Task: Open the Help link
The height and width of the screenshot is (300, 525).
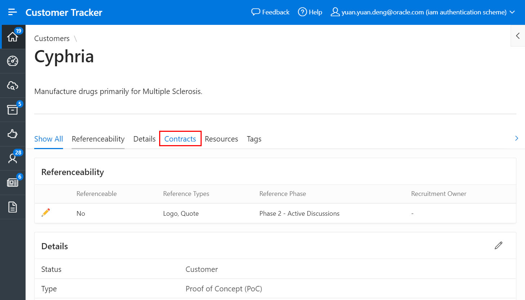Action: pos(310,12)
